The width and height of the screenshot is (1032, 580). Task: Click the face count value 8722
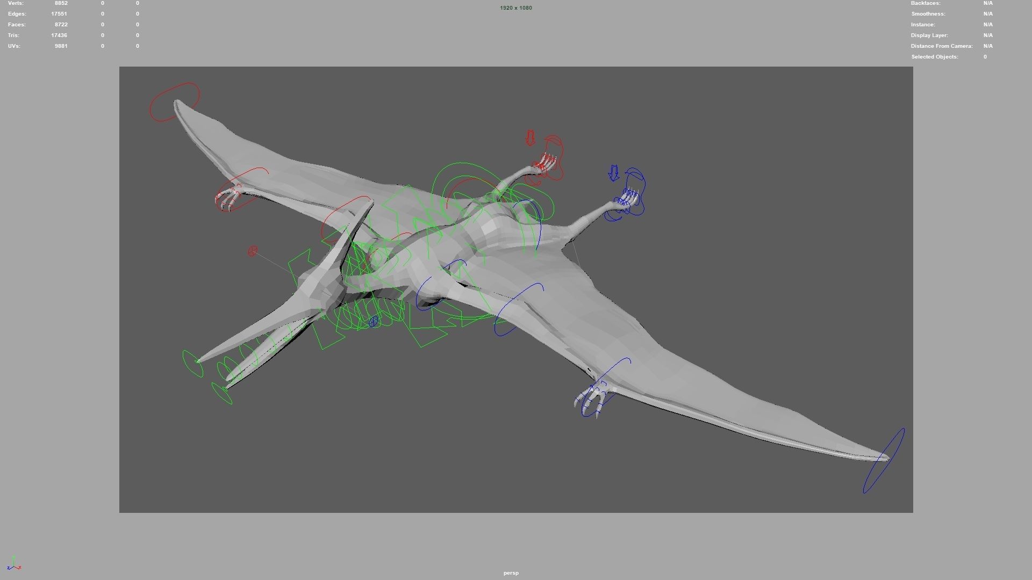click(x=61, y=25)
